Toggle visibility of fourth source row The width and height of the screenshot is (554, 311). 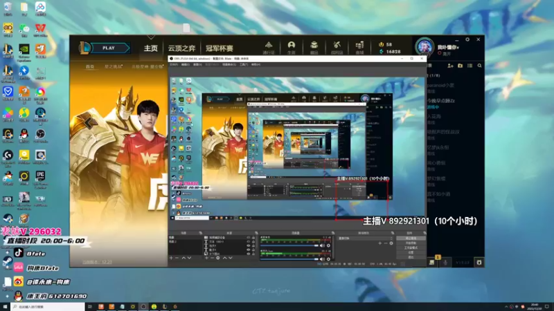point(249,249)
